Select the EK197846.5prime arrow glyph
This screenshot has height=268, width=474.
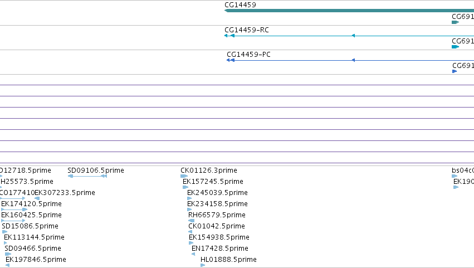click(8, 265)
